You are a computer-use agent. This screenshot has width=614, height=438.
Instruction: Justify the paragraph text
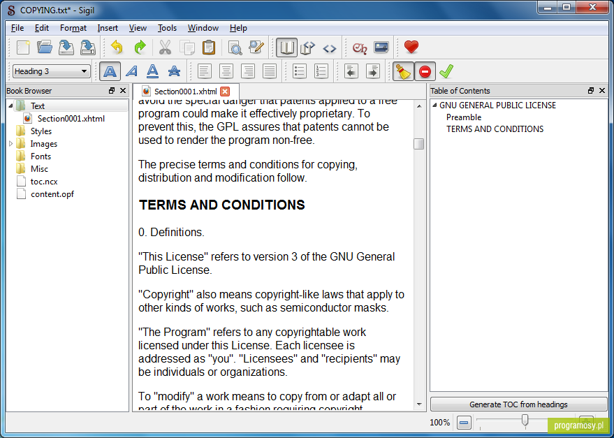(270, 71)
